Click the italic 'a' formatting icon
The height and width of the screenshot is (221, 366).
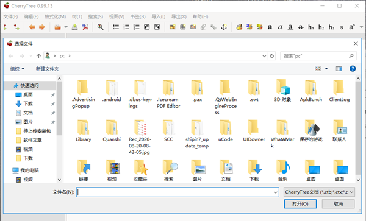pyautogui.click(x=280, y=27)
